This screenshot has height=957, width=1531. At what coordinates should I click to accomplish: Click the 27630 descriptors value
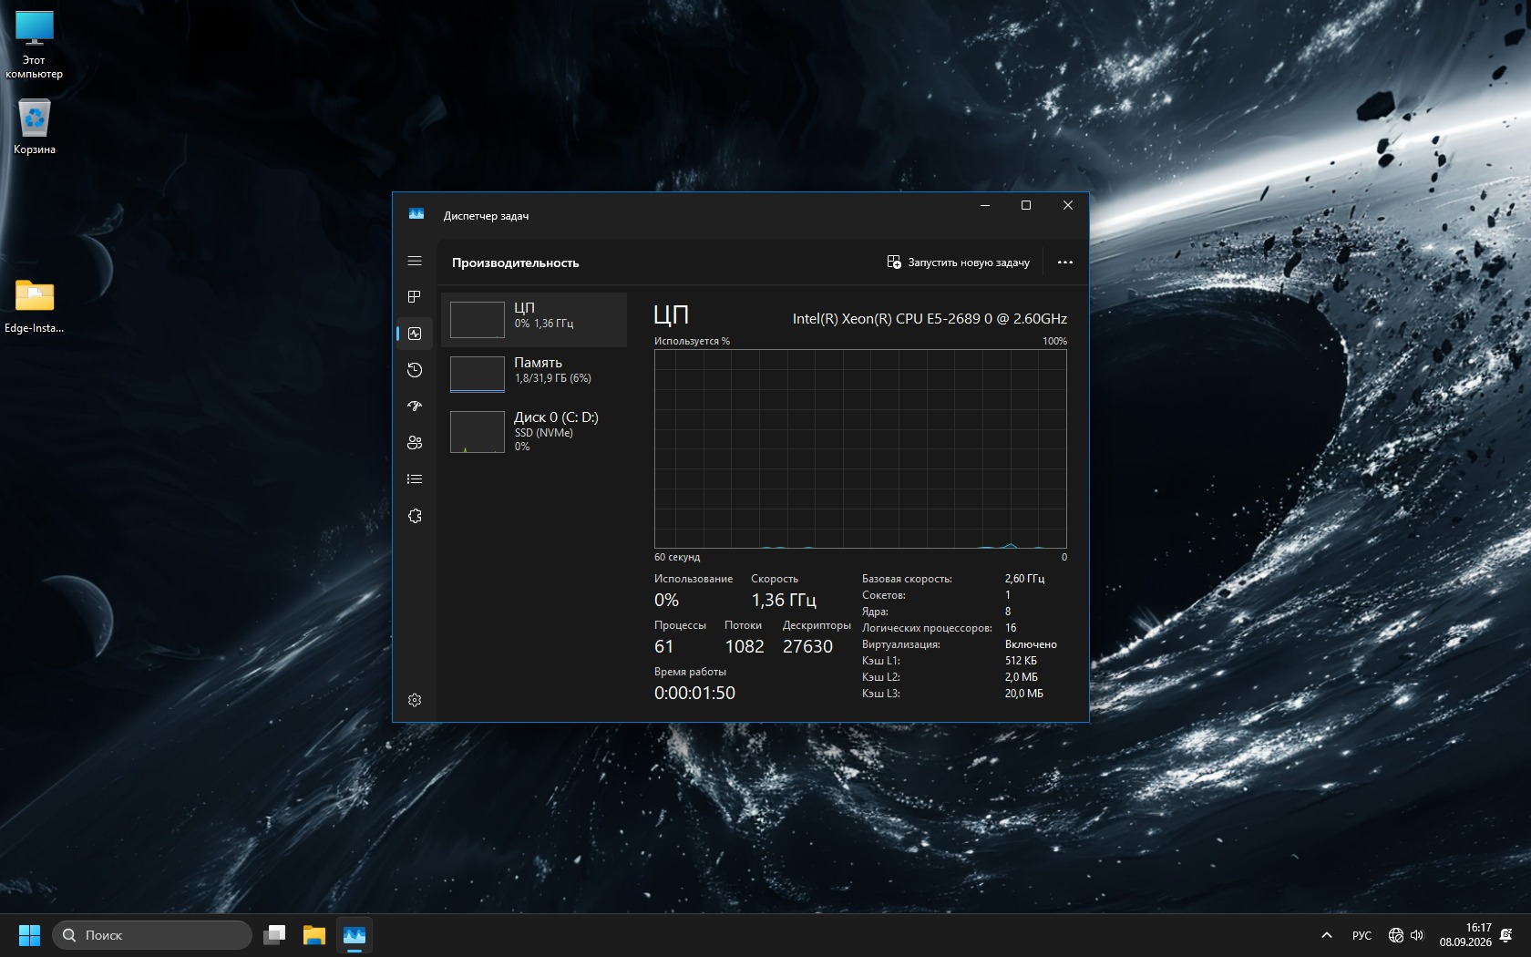click(x=807, y=646)
